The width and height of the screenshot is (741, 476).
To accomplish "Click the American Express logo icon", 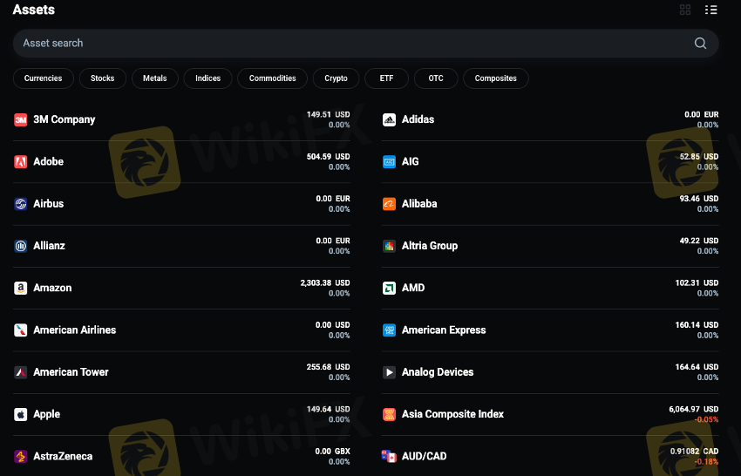I will [389, 330].
